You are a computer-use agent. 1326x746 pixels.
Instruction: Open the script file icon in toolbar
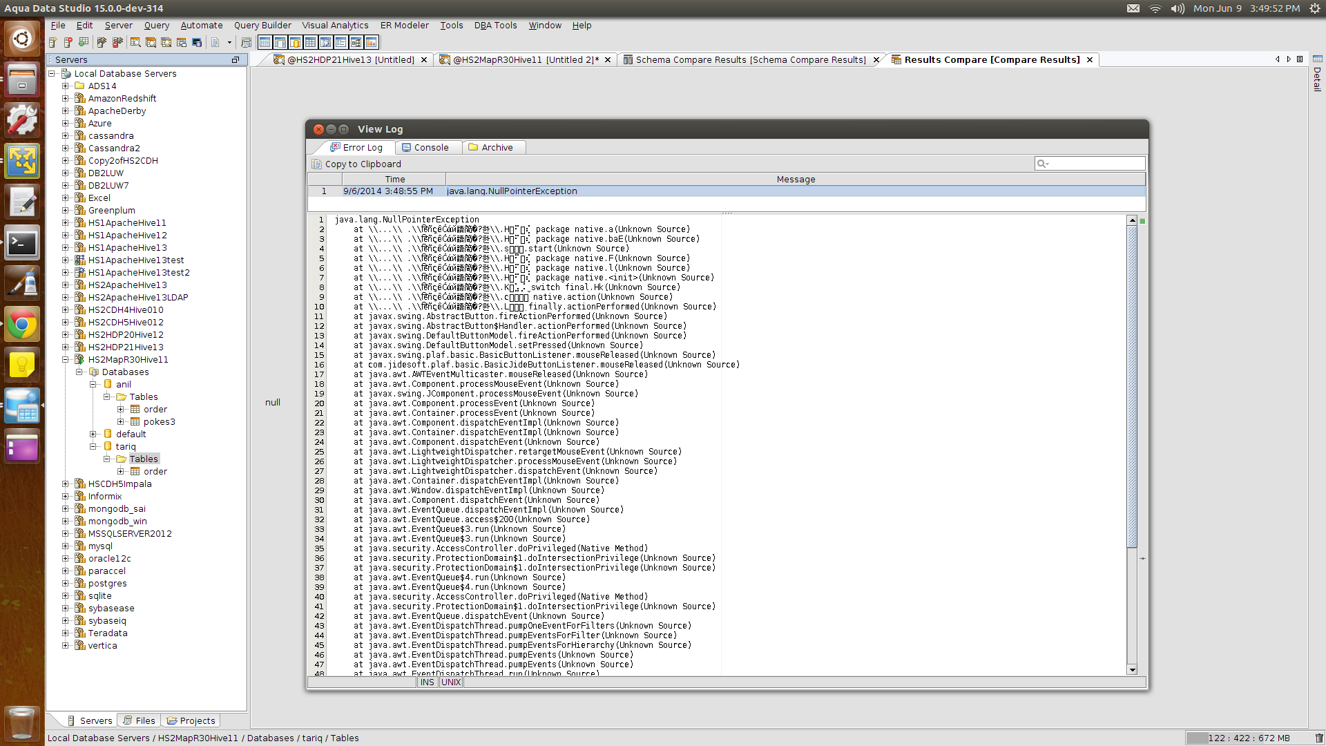(245, 42)
